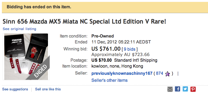Screen dimensions: 208x107
Task: Pin item with Pinterest icon
Action: coord(193,89)
